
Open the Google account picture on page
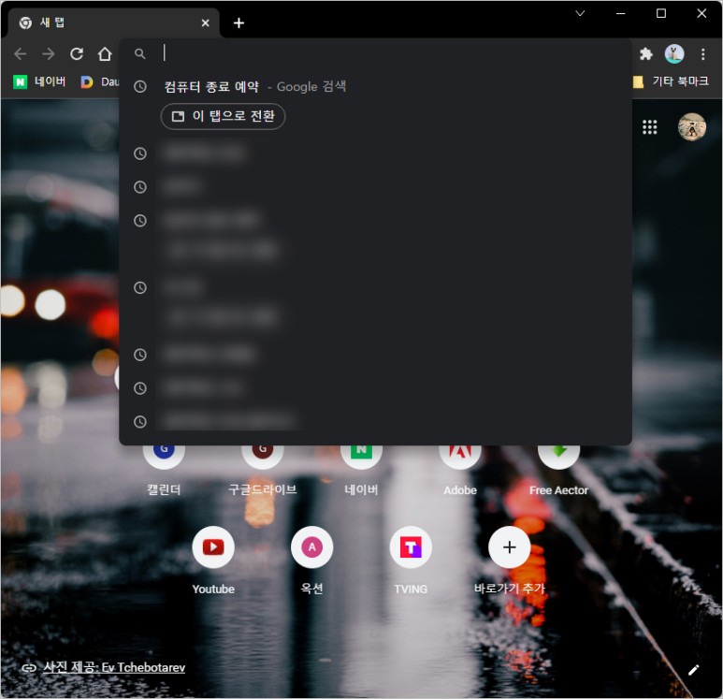coord(691,127)
